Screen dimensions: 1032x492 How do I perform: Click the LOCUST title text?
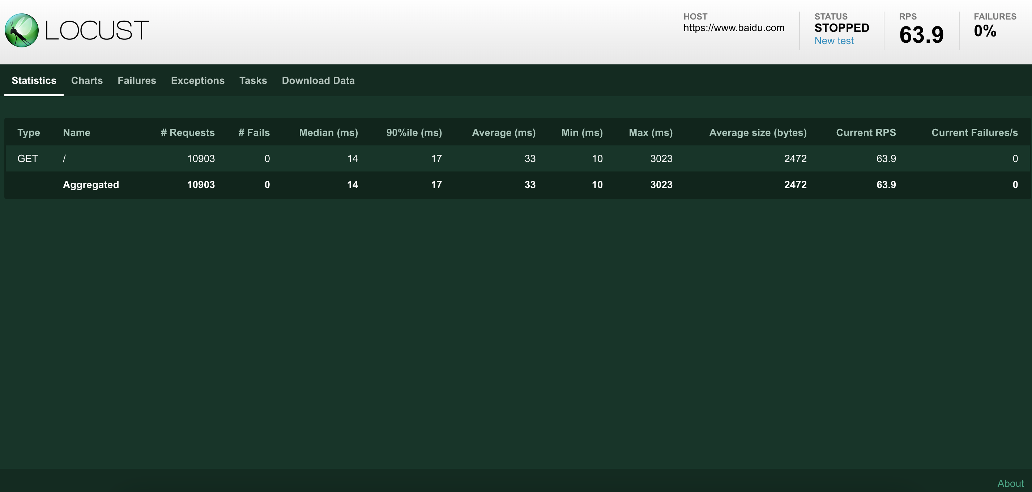[x=97, y=30]
